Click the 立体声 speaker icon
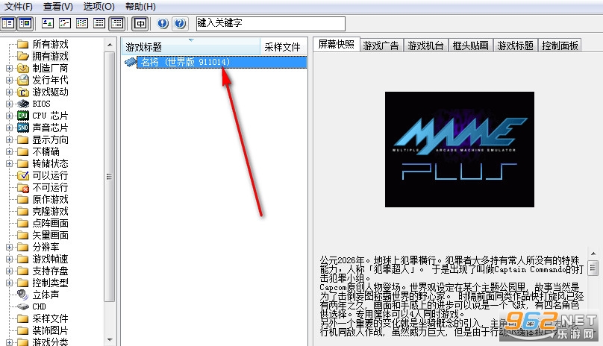 (x=23, y=295)
